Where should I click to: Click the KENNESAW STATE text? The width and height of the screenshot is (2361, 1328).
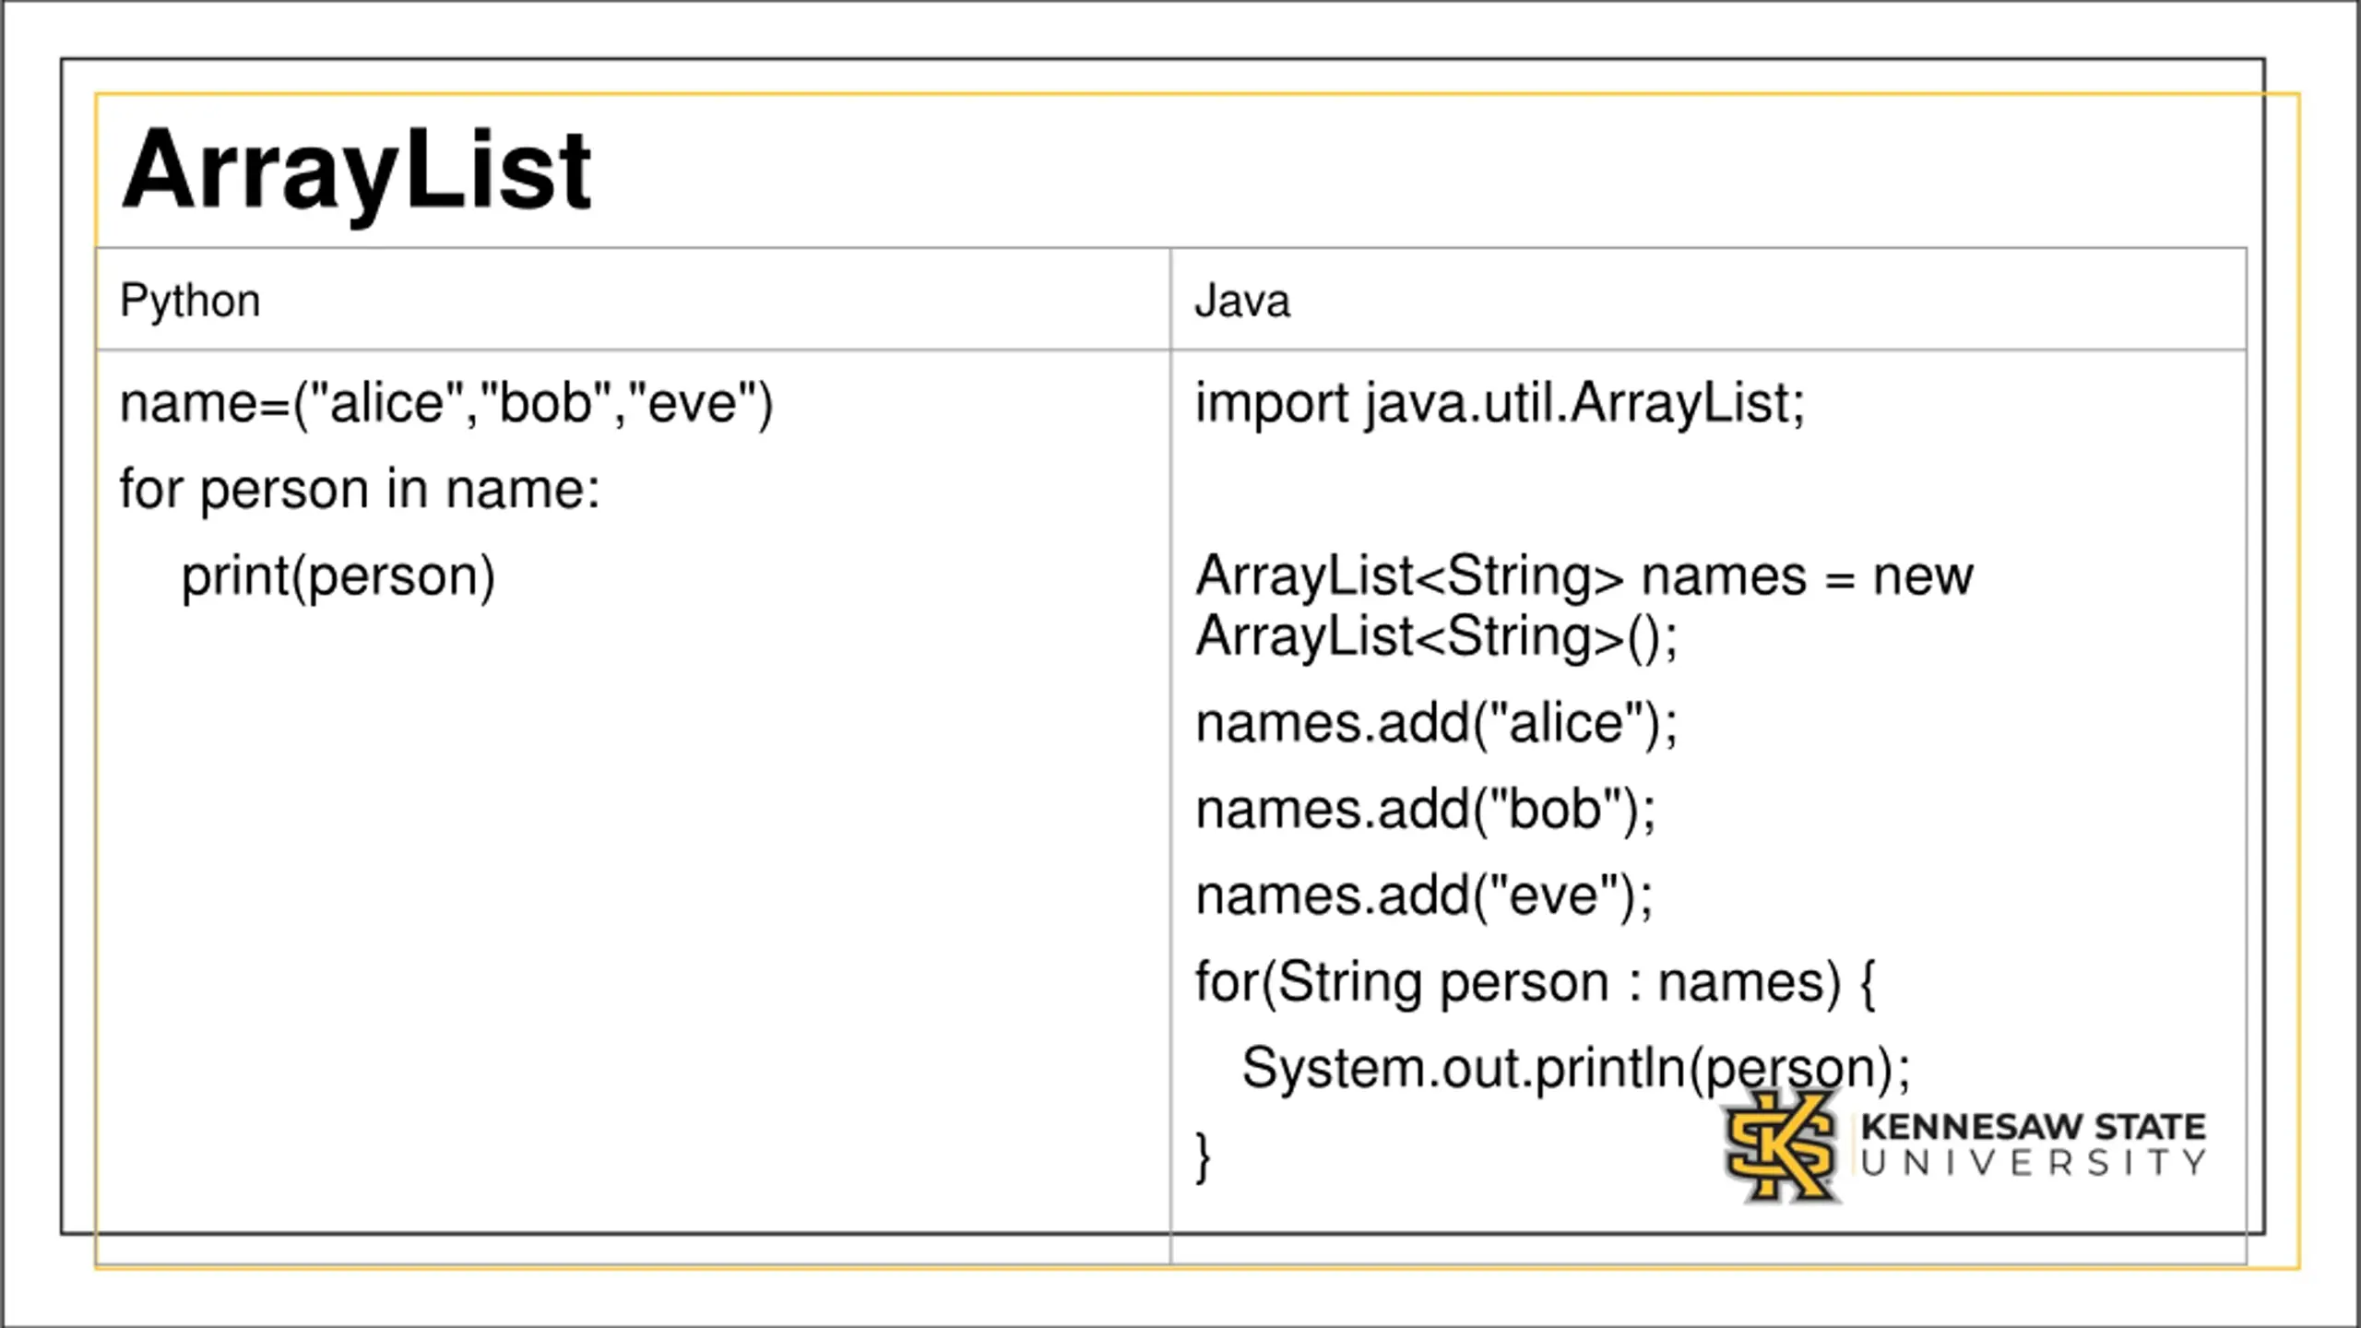[2033, 1127]
